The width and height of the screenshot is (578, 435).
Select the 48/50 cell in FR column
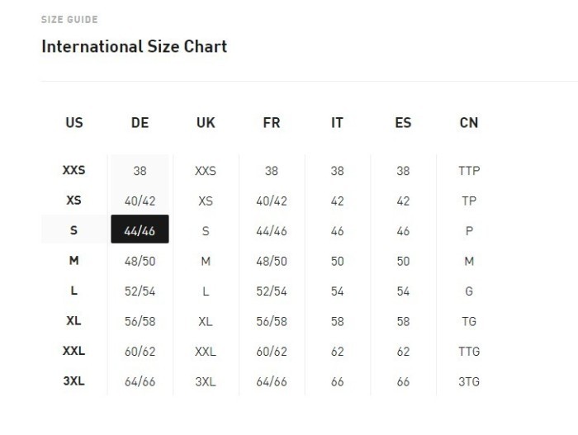[x=272, y=262]
